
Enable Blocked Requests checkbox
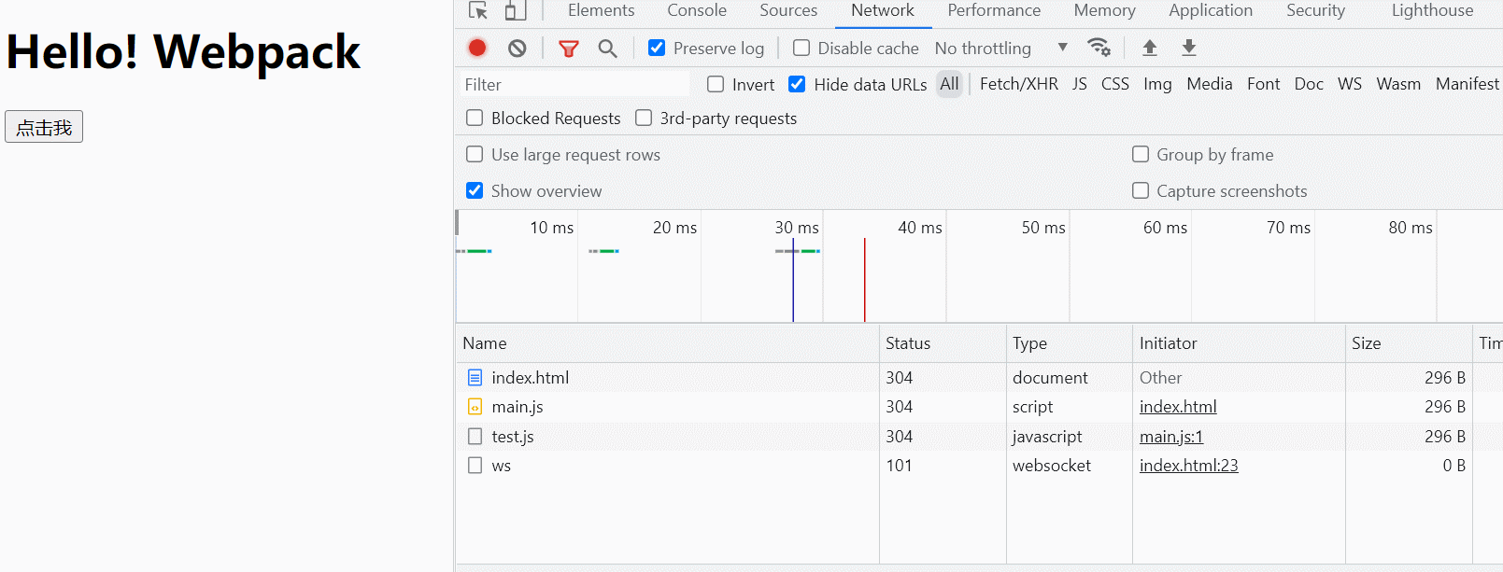coord(475,118)
